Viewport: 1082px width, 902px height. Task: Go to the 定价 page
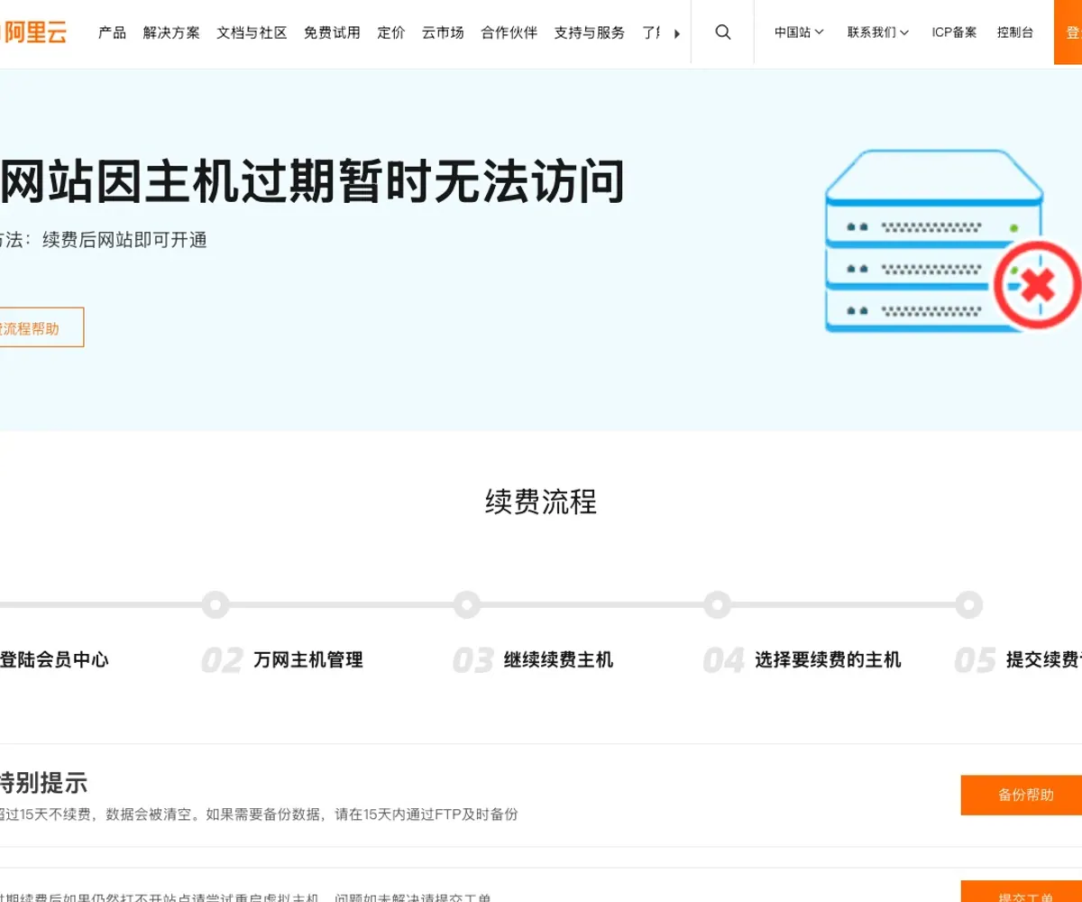click(391, 32)
